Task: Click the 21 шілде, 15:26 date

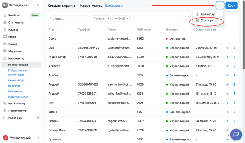Action: (x=206, y=84)
